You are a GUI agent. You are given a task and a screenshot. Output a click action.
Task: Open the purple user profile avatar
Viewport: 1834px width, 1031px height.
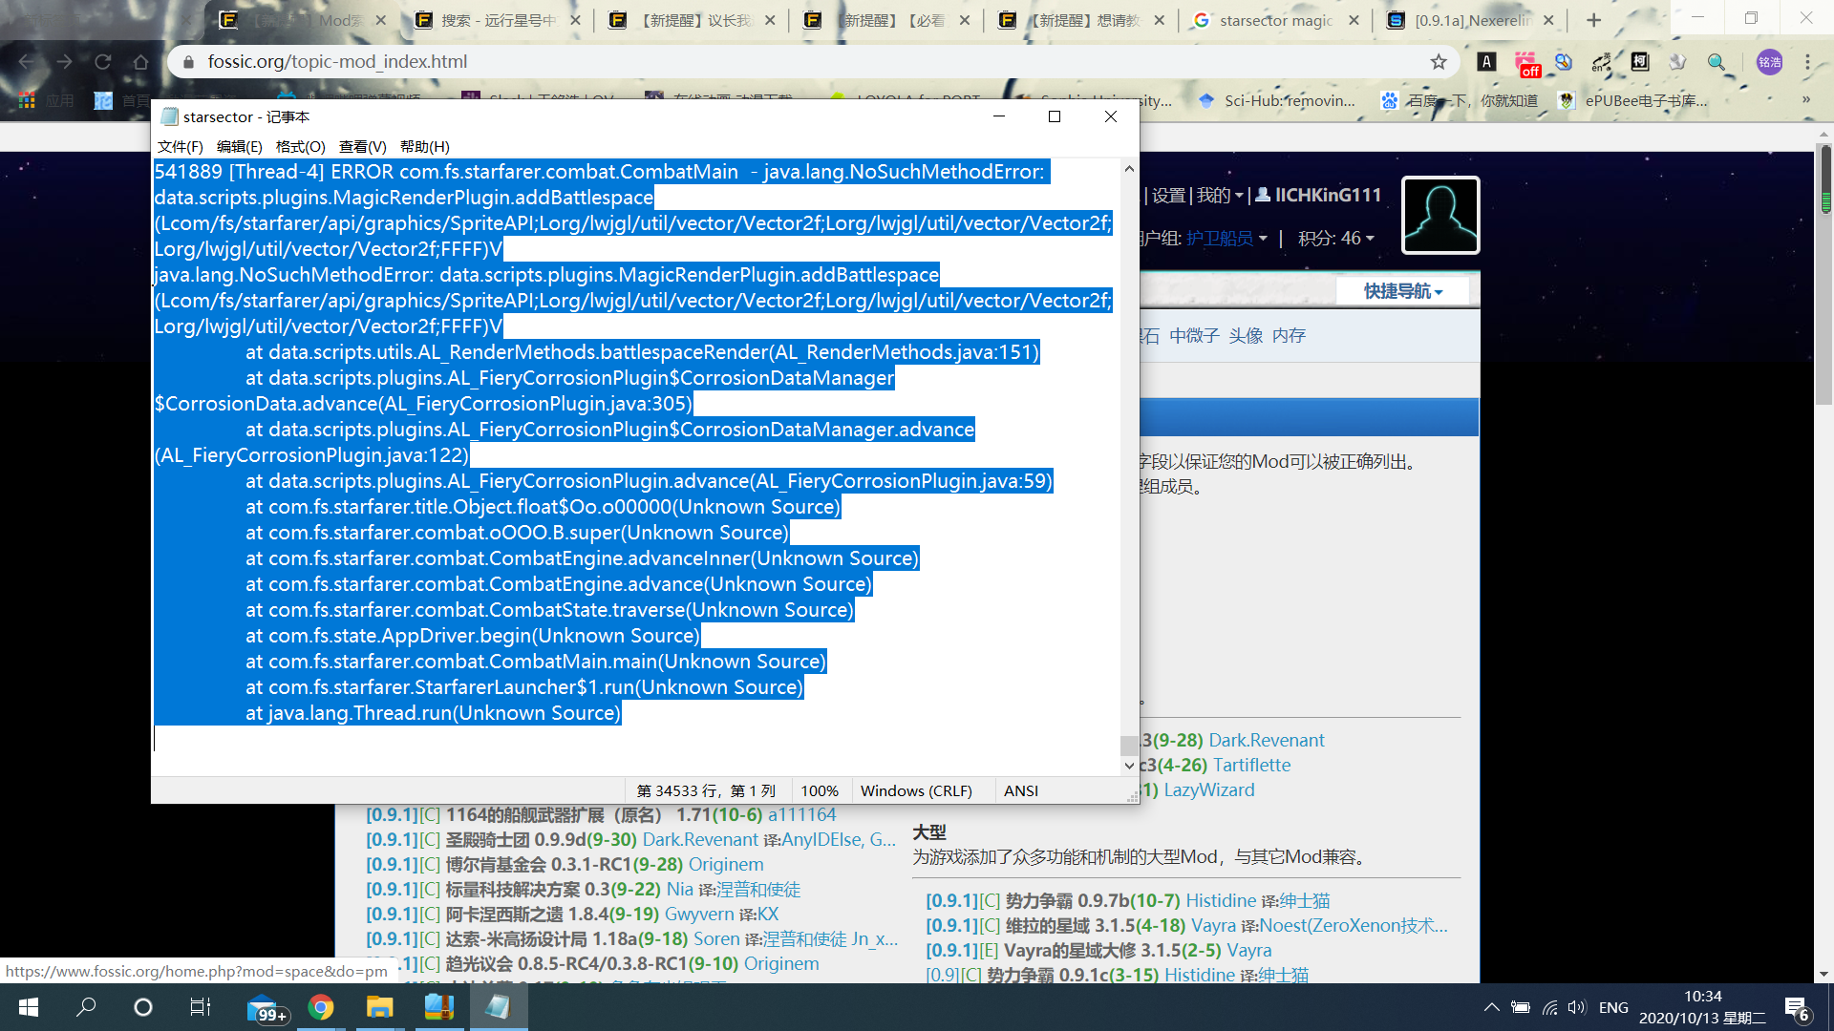click(x=1769, y=62)
